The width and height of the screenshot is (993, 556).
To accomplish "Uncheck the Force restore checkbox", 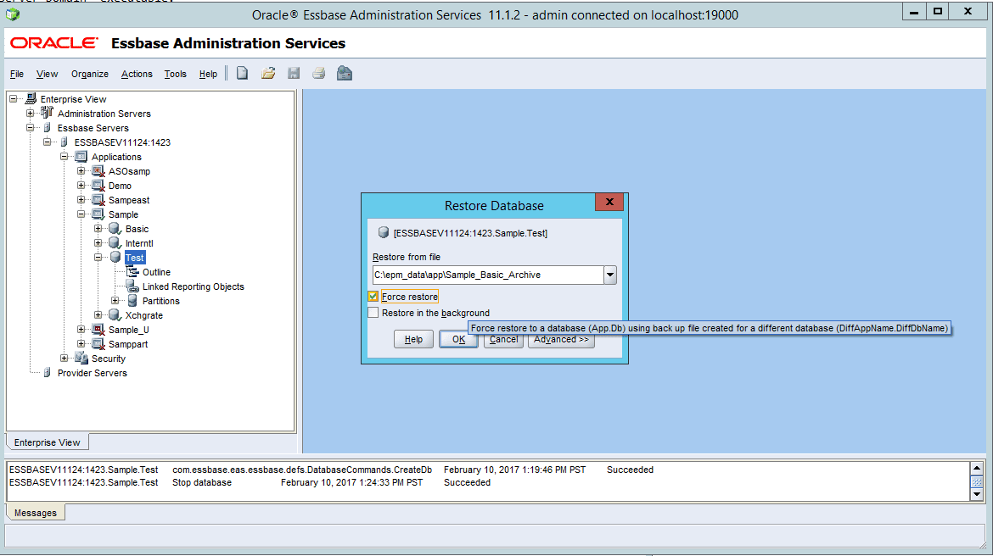I will tap(373, 296).
